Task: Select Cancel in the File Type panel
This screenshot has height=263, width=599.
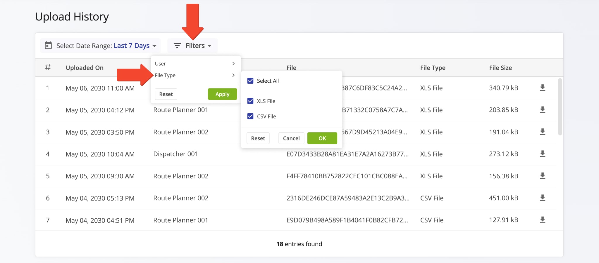Action: [x=291, y=138]
